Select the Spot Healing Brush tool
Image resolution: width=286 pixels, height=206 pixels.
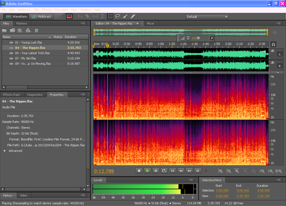coord(132,16)
